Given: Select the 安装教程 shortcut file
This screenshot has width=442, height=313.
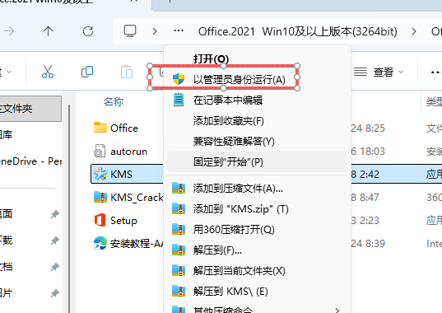Looking at the screenshot, I should tap(137, 244).
